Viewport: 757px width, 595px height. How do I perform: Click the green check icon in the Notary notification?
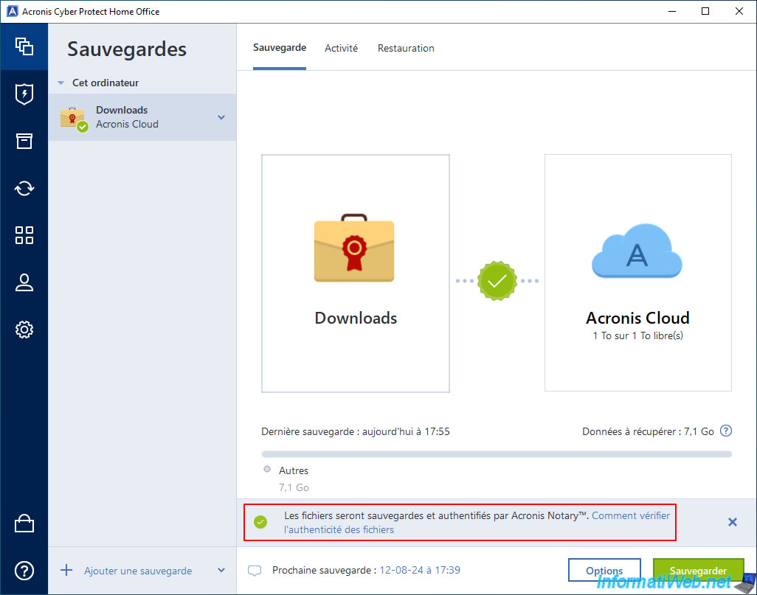point(260,522)
